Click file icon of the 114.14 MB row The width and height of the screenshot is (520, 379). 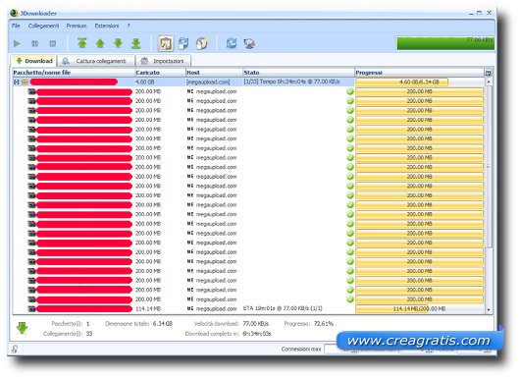click(x=31, y=308)
